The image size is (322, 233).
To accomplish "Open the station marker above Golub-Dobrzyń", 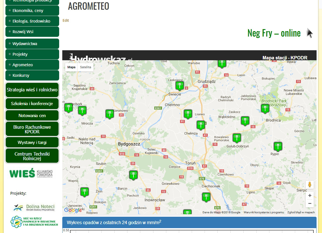I will 237,138.
